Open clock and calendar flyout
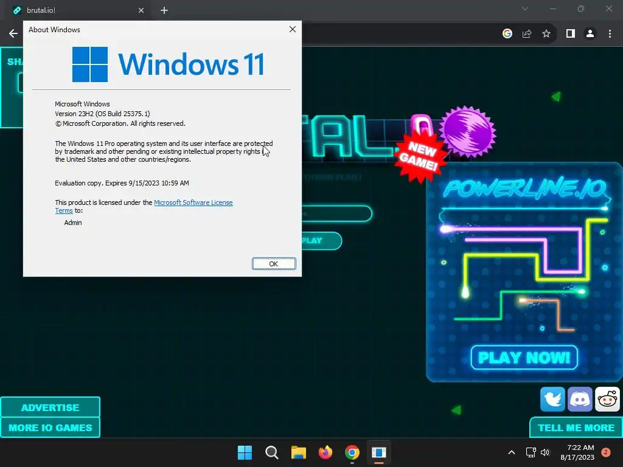This screenshot has width=623, height=467. [x=577, y=452]
